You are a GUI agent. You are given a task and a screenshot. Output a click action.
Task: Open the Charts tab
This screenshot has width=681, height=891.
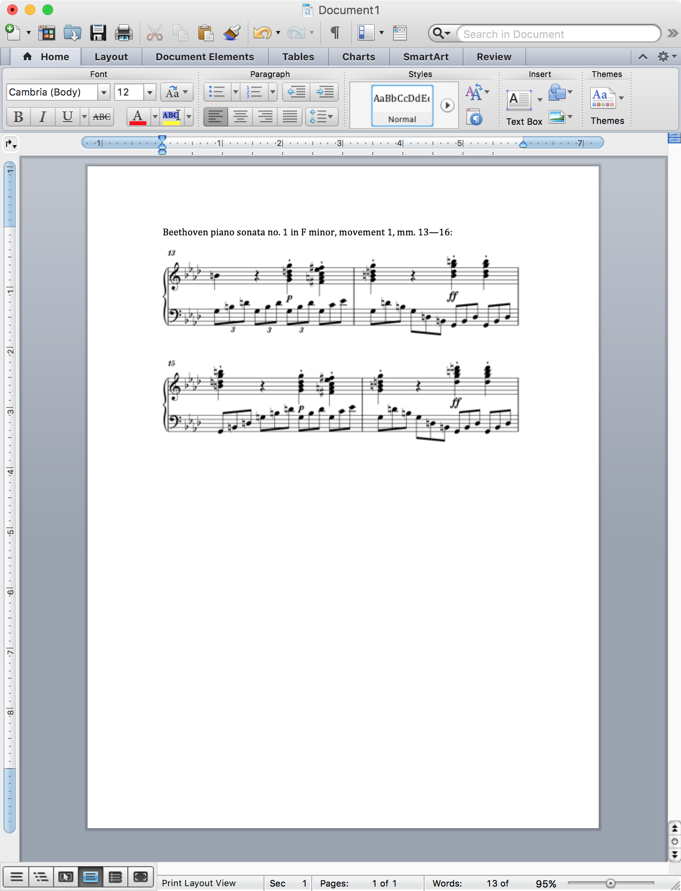359,57
